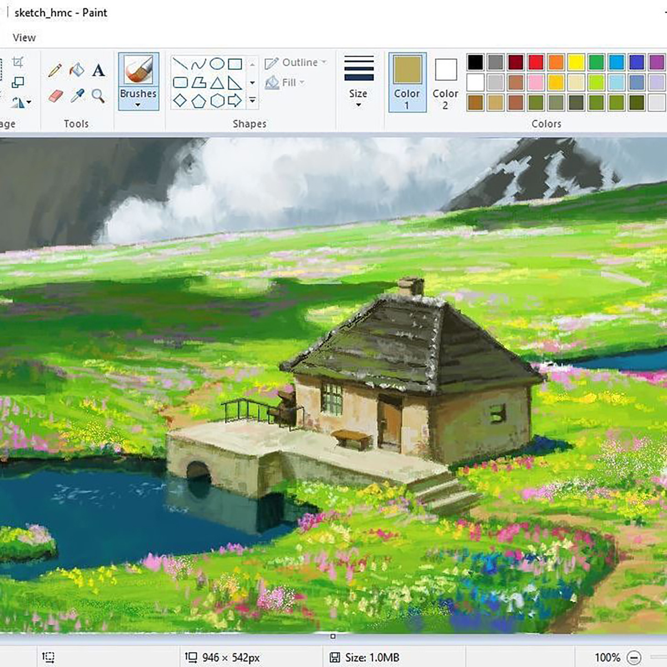This screenshot has height=667, width=667.
Task: Click the Crop icon
Action: (x=18, y=62)
